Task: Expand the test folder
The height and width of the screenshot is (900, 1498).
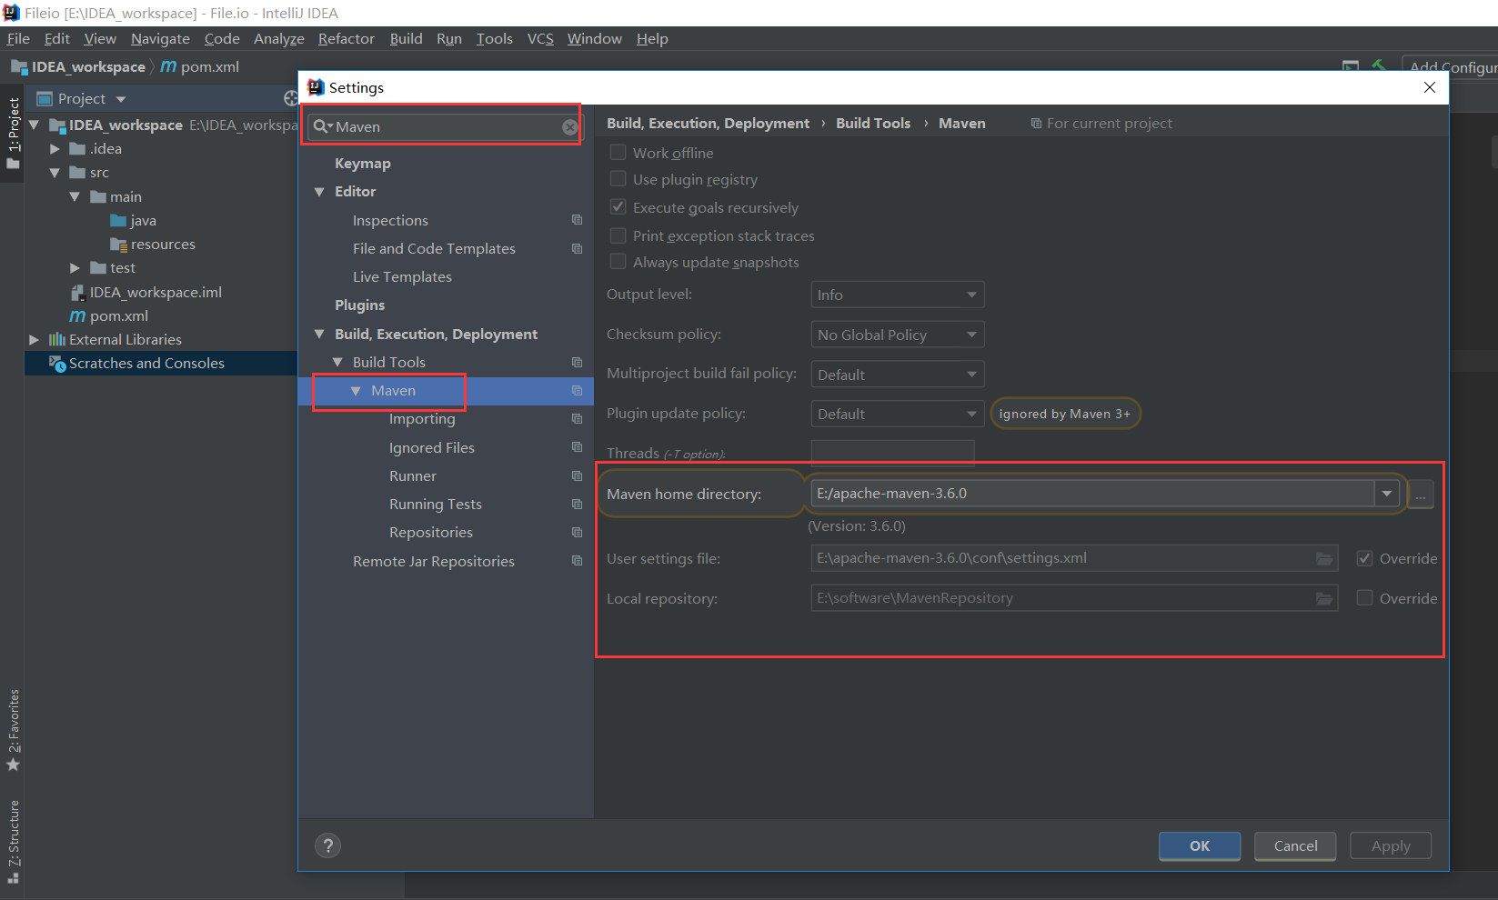Action: coord(75,268)
